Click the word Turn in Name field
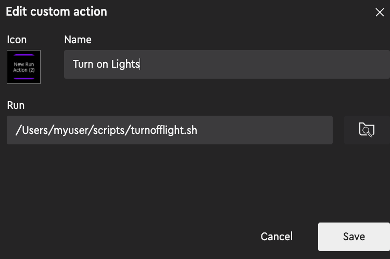 click(x=83, y=64)
